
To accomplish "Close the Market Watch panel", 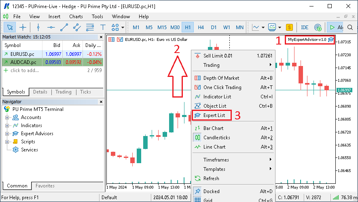I will [101, 37].
